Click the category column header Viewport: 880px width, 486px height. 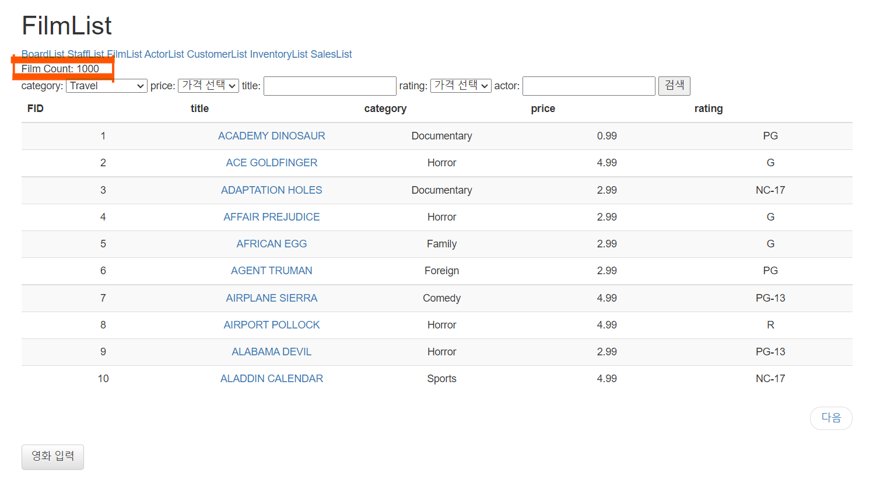385,109
